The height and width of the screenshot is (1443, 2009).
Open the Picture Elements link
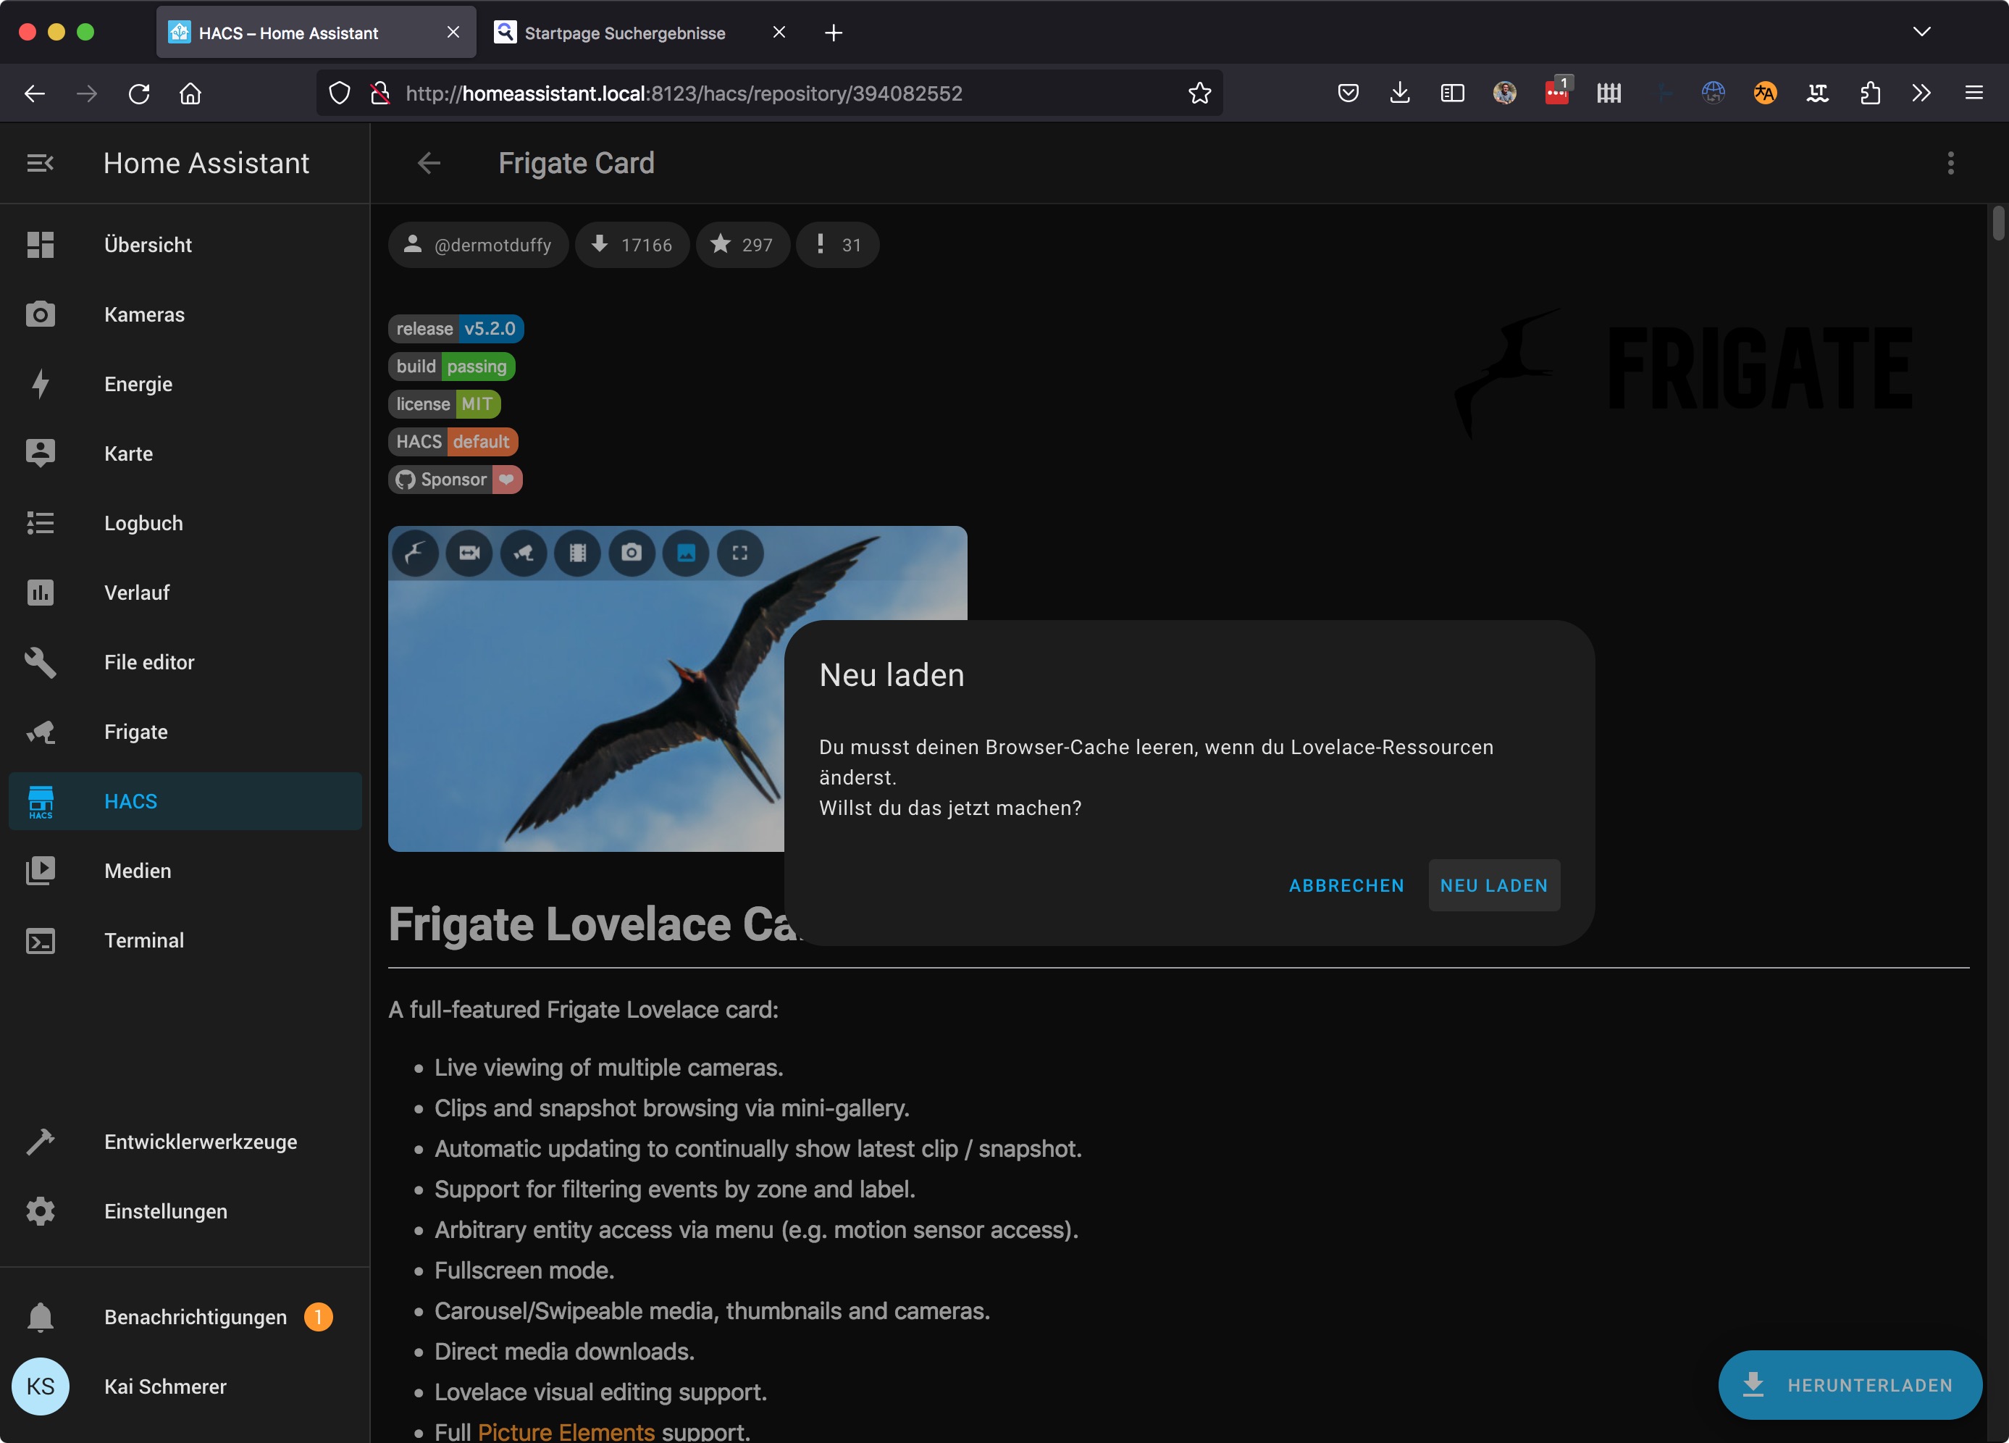click(565, 1431)
